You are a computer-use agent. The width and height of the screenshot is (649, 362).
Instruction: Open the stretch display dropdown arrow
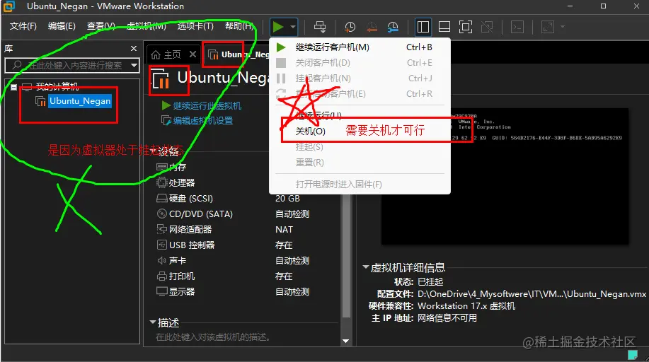(562, 27)
